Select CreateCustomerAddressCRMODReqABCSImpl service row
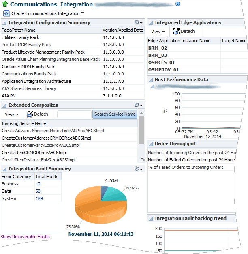Viewport: 248px width, 254px height. pyautogui.click(x=69, y=138)
